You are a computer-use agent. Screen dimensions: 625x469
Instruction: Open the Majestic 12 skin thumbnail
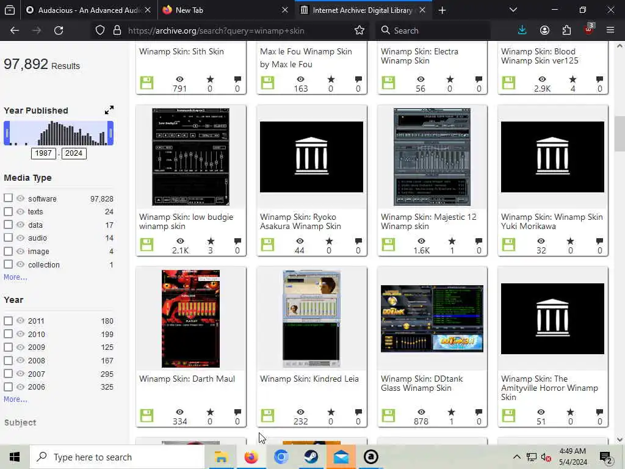[432, 157]
